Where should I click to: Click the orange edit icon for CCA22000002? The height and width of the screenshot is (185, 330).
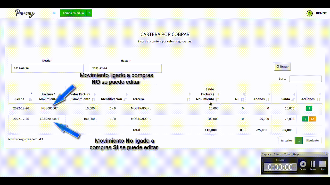(312, 119)
